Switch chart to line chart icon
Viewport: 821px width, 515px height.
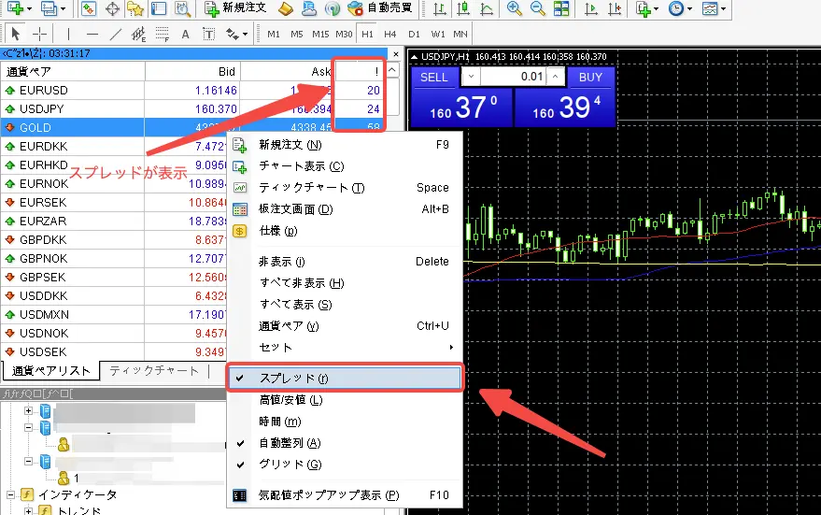(487, 8)
